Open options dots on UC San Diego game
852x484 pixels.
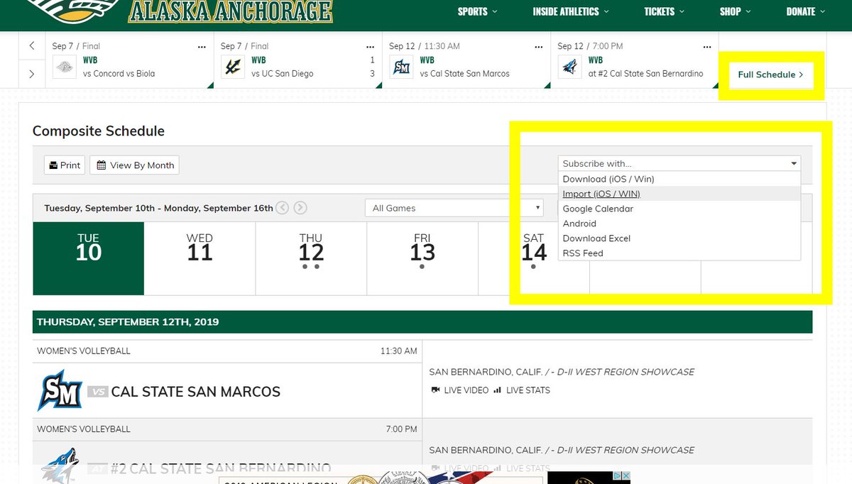[370, 47]
